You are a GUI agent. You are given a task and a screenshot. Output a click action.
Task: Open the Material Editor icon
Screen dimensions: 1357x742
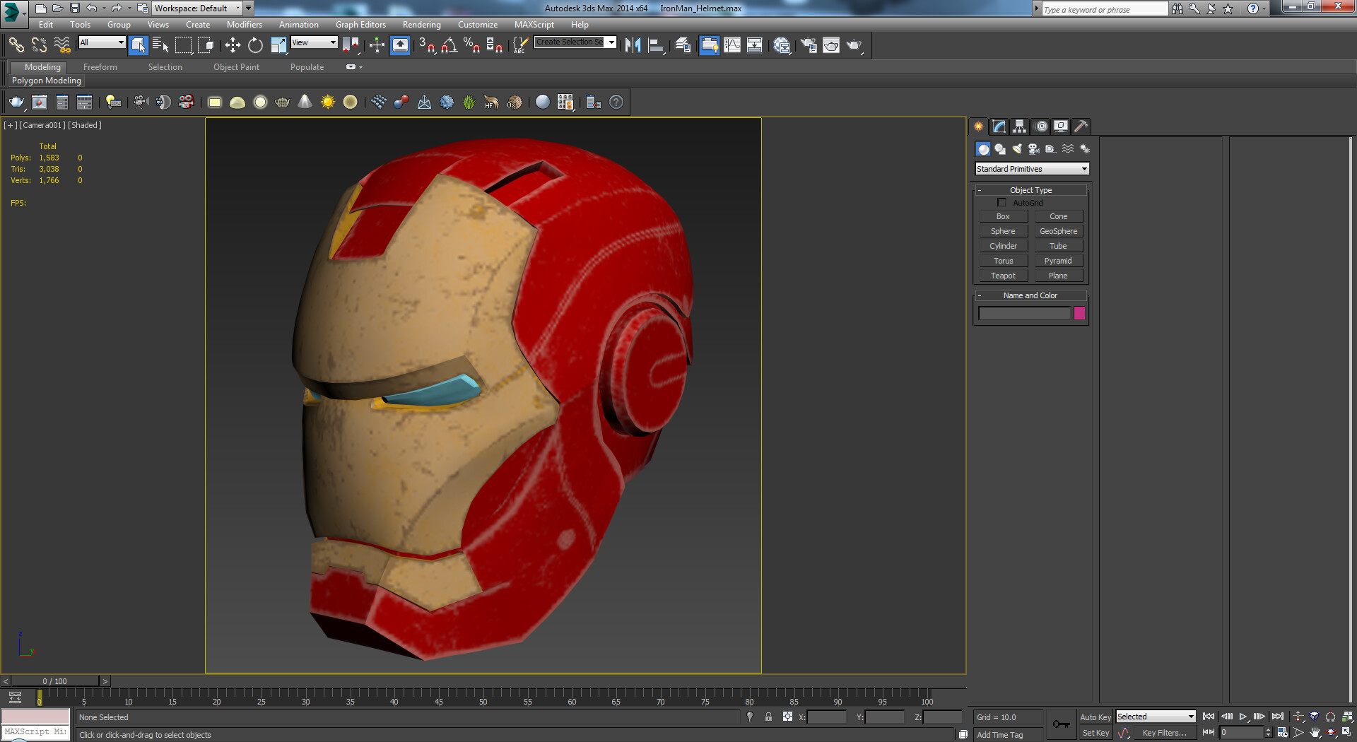coord(782,45)
